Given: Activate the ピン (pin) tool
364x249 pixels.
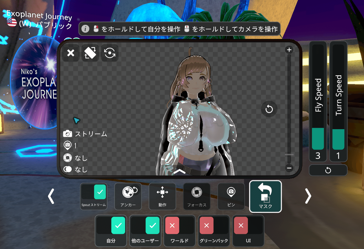Looking at the screenshot, I should (x=231, y=196).
